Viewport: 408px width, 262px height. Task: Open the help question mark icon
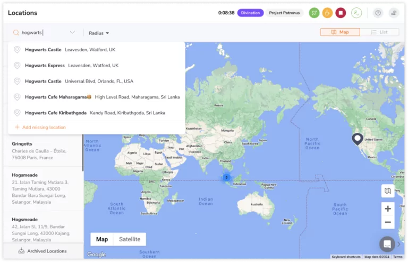(378, 13)
